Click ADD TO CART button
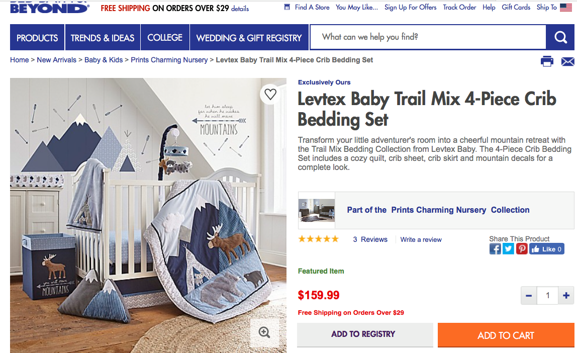 coord(506,335)
